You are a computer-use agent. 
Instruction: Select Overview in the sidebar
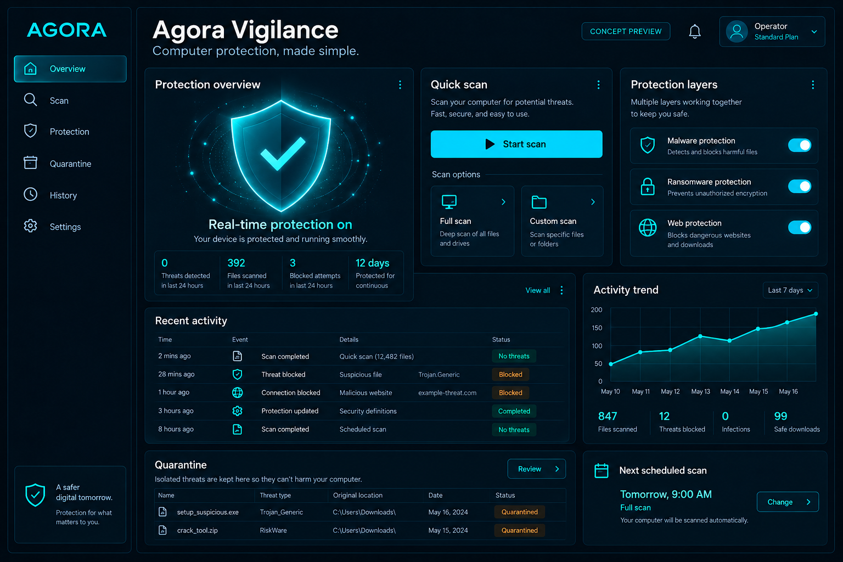(70, 69)
